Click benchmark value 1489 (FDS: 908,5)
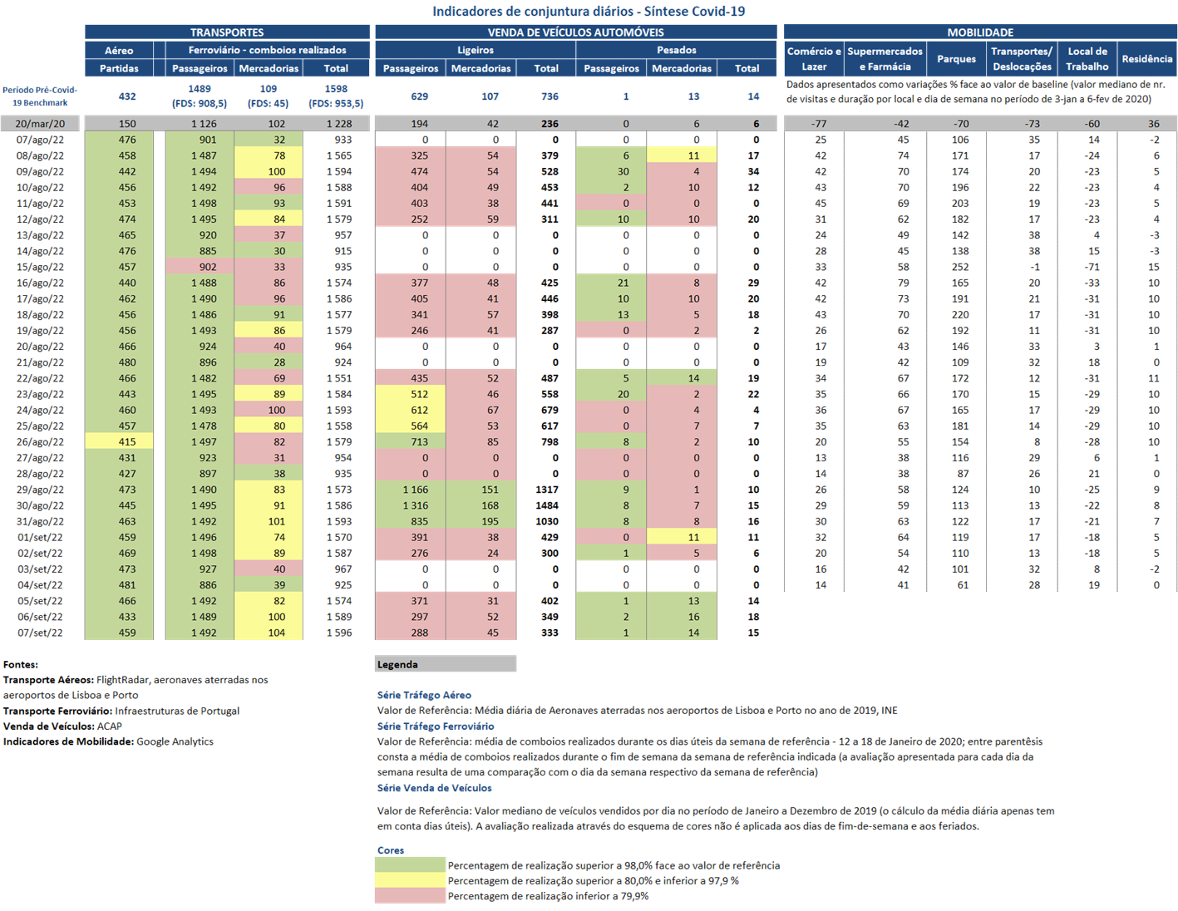Screen dimensions: 1178x911 tap(200, 96)
